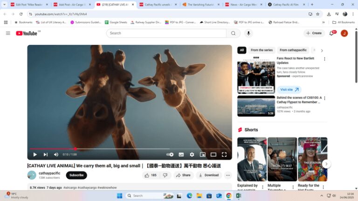Viewport: 358px width, 201px height.
Task: Toggle subtitles/closed captions button
Action: (x=181, y=154)
